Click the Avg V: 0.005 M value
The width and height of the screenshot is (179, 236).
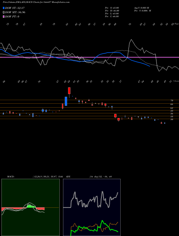point(141,8)
